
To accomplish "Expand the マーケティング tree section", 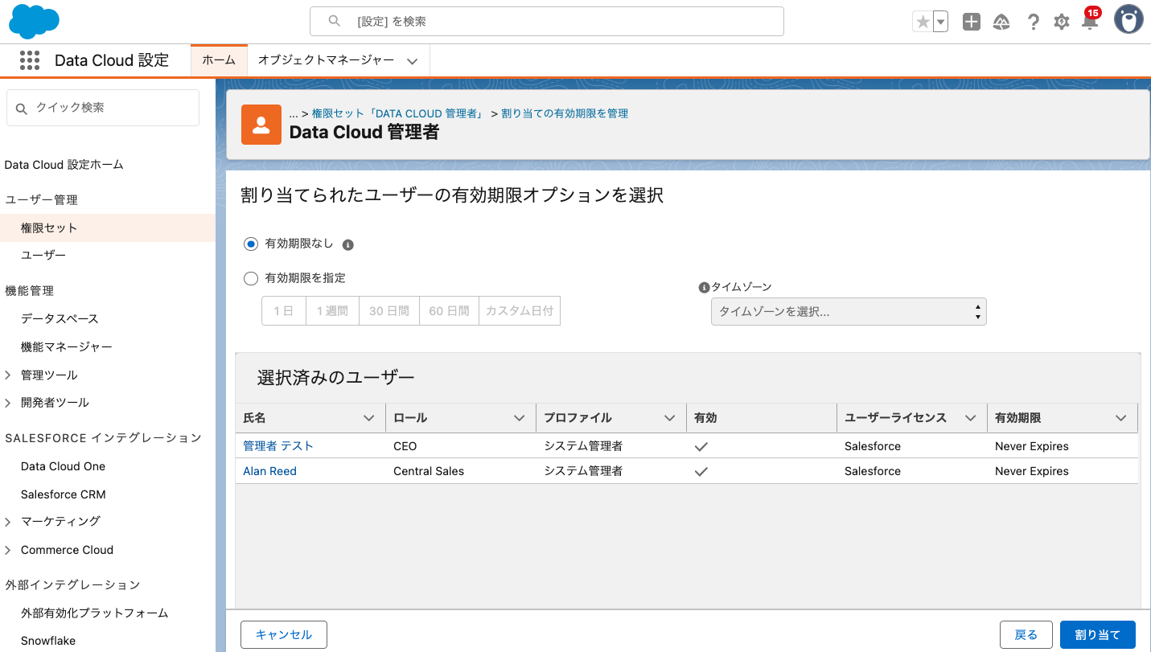I will (x=8, y=522).
